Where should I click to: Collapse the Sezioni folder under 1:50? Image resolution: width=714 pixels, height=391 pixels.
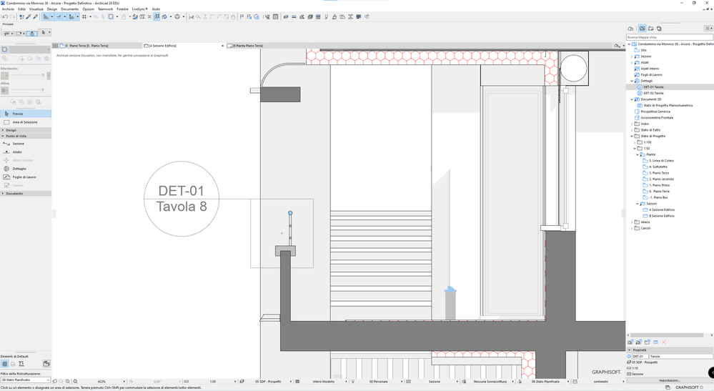tap(638, 204)
